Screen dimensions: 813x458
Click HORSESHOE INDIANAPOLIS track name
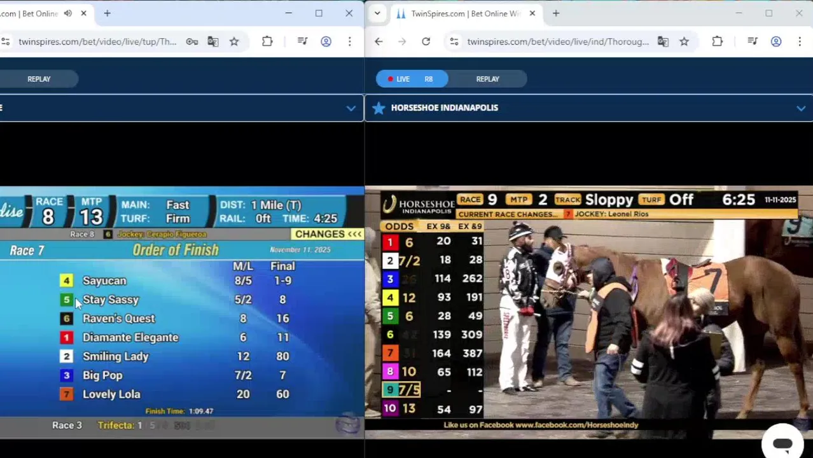(445, 108)
